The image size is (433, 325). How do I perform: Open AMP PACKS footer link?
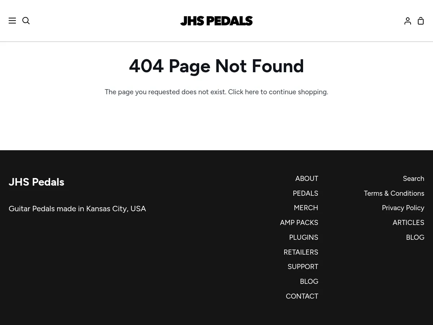tap(299, 223)
